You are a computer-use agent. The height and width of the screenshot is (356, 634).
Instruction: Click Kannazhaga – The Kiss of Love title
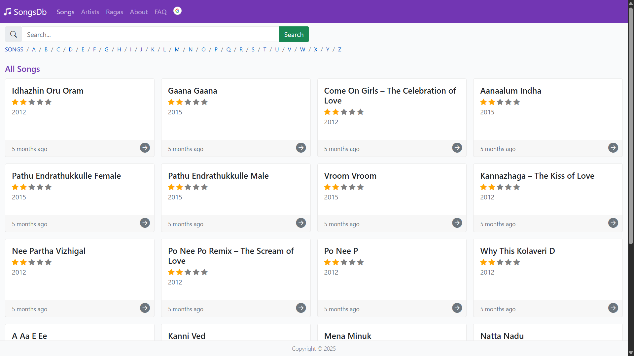537,176
